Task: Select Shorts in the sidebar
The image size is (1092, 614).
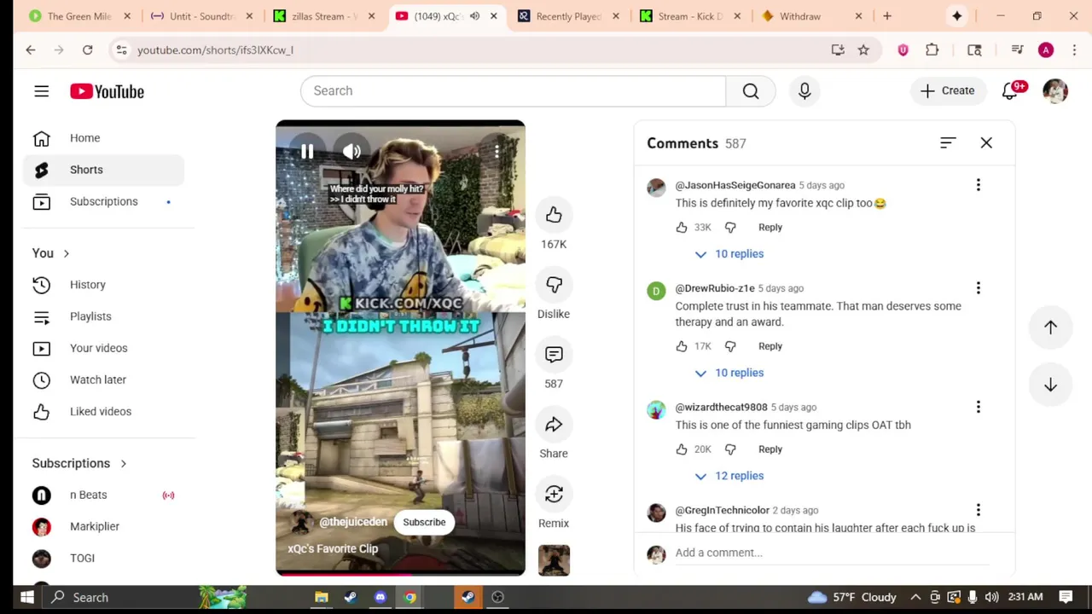Action: pos(104,170)
